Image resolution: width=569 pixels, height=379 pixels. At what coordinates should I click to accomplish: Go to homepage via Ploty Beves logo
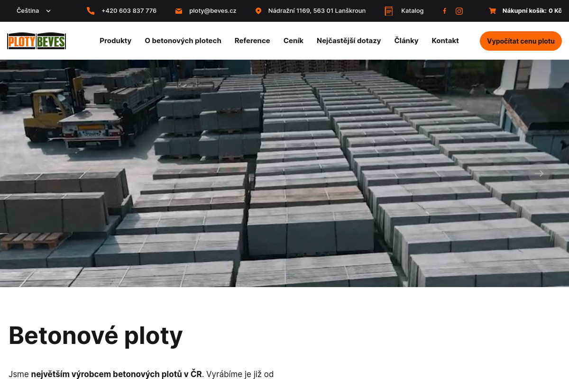[x=37, y=41]
